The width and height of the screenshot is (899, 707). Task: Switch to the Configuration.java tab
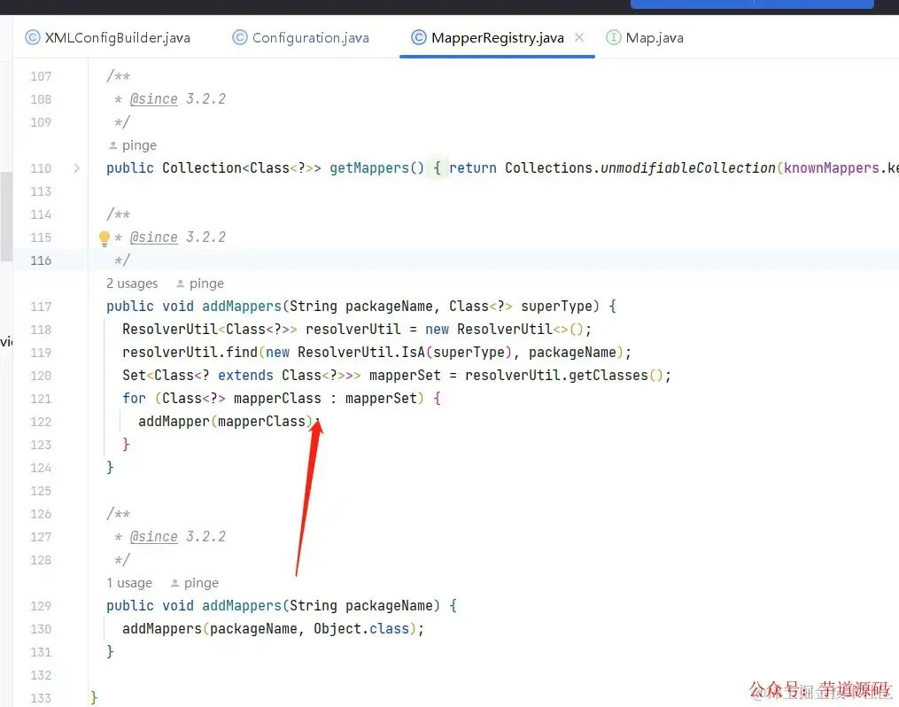(x=301, y=38)
